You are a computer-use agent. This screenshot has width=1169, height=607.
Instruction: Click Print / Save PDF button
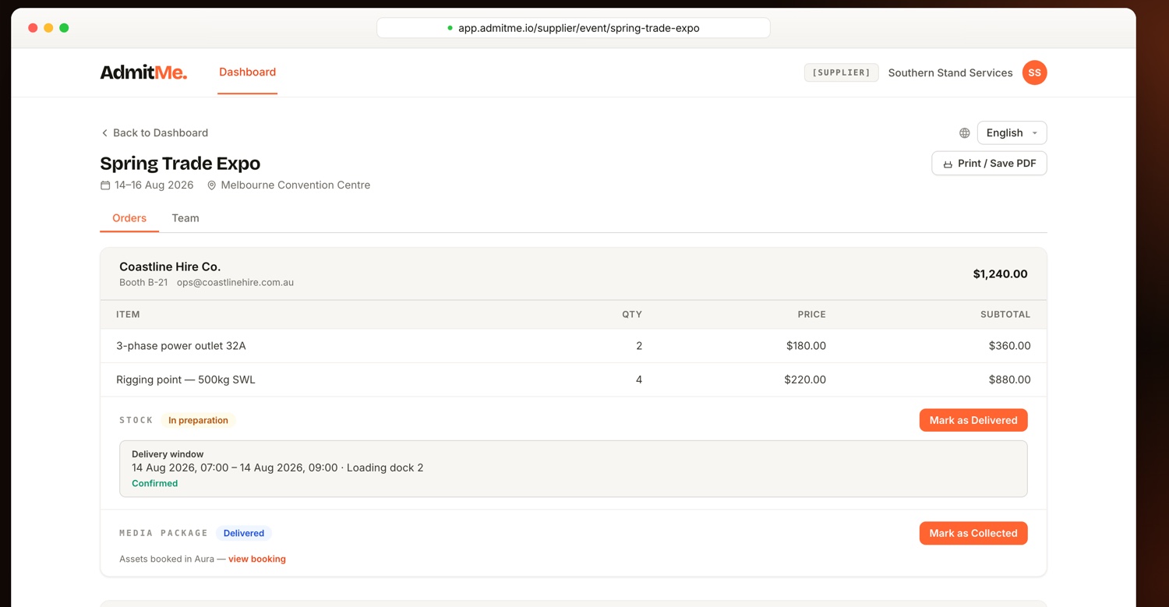pyautogui.click(x=989, y=164)
